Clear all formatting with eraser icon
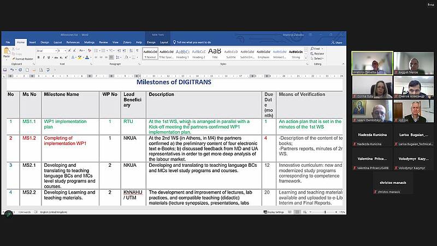Image resolution: width=437 pixels, height=246 pixels. tap(90, 50)
